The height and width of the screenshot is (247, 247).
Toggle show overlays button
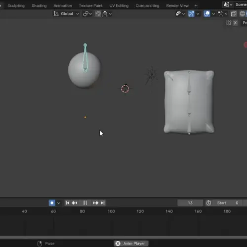207,14
